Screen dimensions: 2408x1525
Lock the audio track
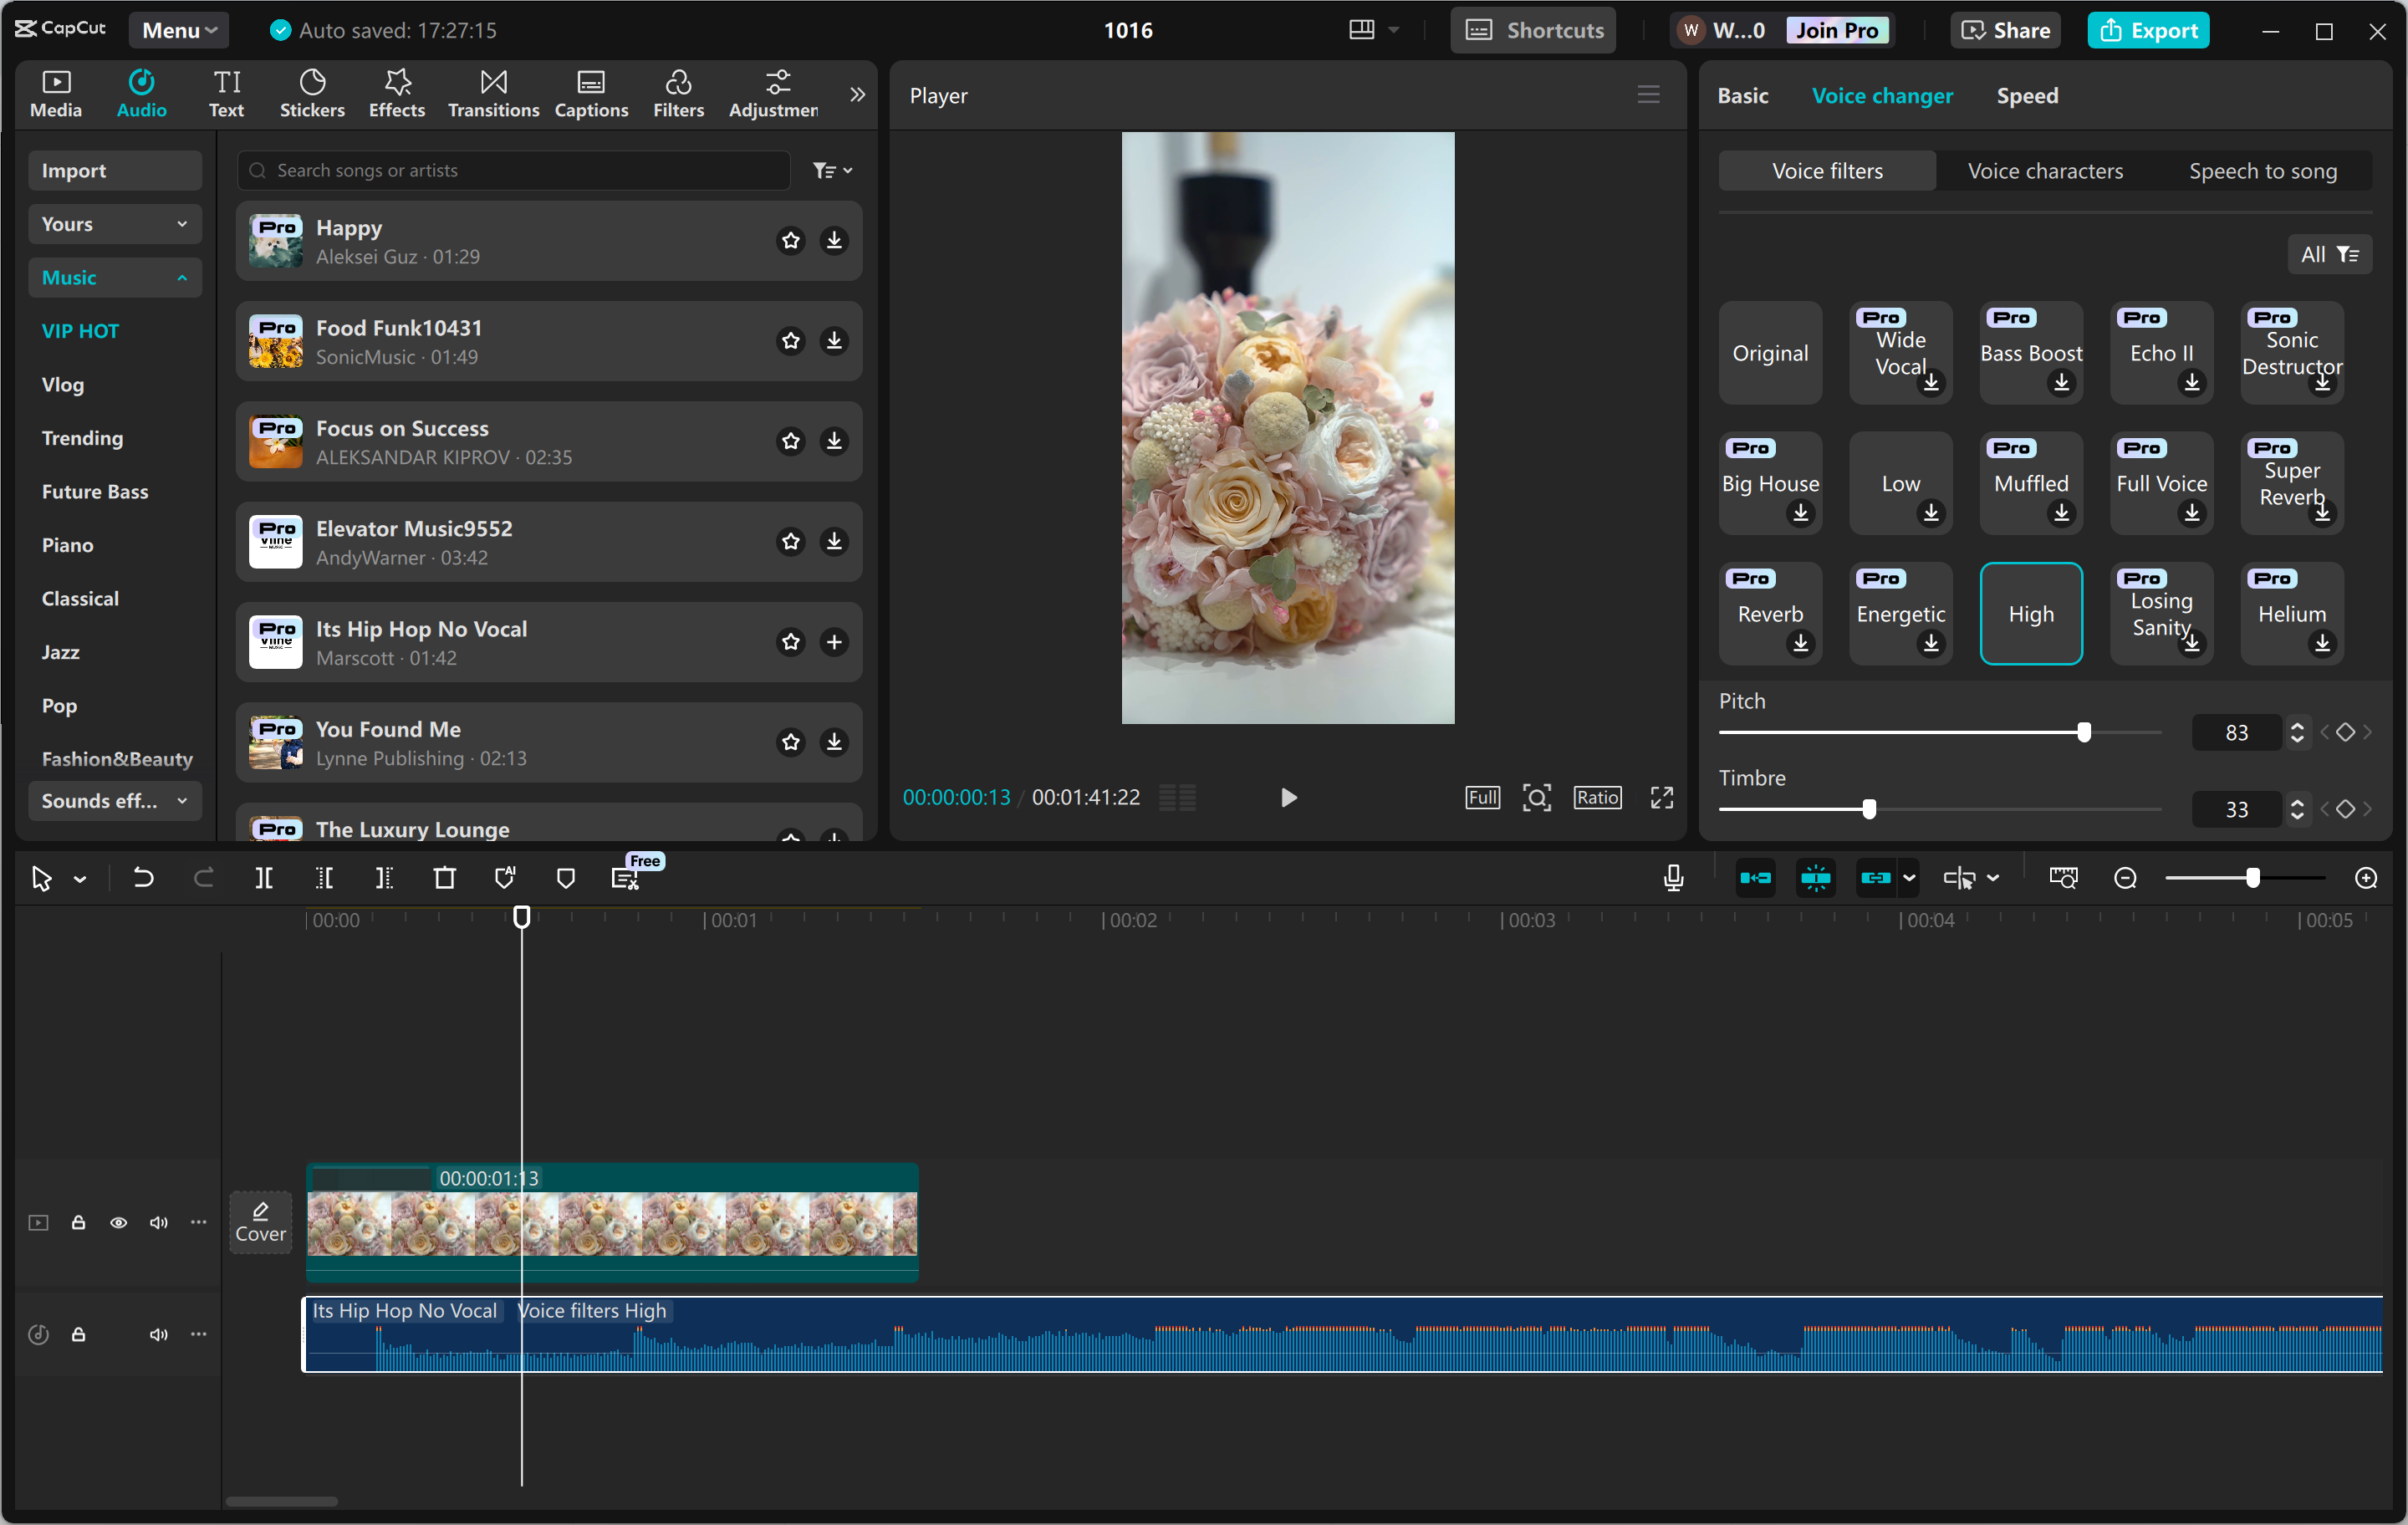pyautogui.click(x=79, y=1334)
